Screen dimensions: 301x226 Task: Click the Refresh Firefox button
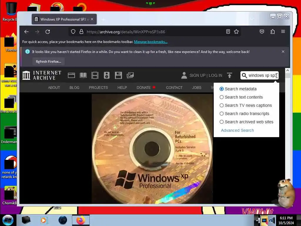coord(49,62)
